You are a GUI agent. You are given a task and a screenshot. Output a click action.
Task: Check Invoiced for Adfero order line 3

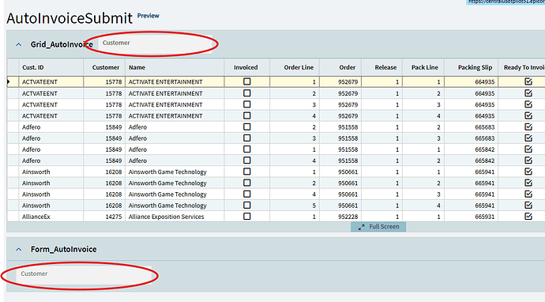point(246,138)
